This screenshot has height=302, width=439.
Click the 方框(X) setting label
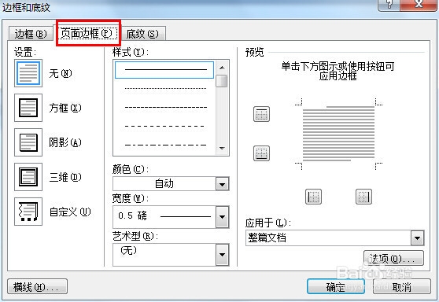tap(65, 108)
